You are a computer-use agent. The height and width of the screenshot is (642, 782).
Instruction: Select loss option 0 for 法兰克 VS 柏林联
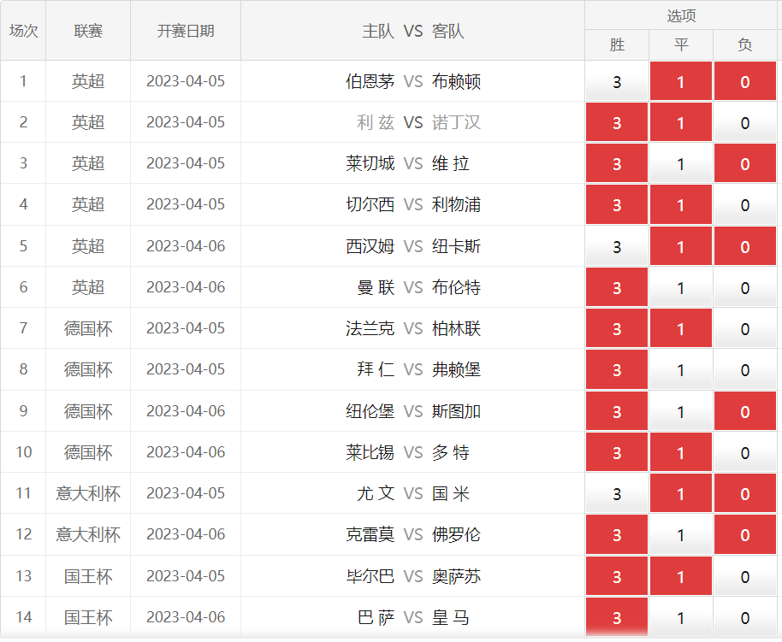tap(745, 328)
